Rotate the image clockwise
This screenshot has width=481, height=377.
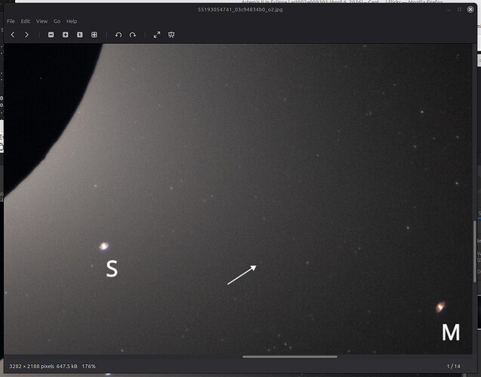[x=133, y=35]
